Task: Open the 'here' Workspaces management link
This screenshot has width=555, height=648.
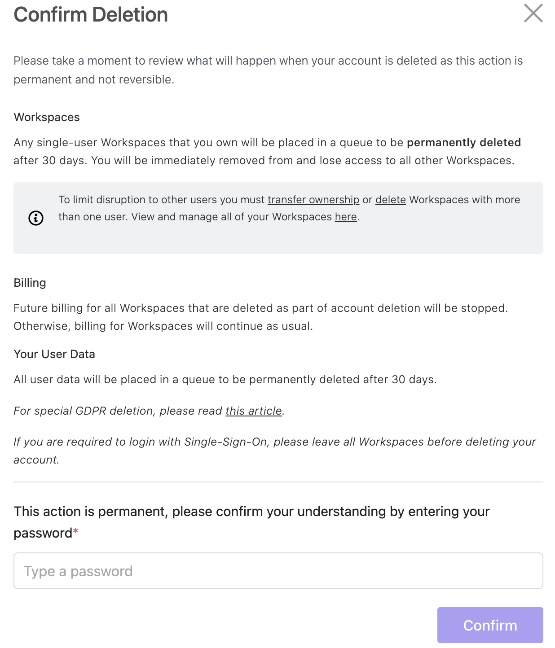Action: click(x=345, y=217)
